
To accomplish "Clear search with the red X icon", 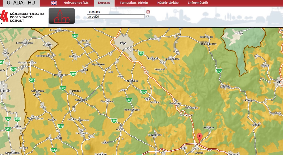I will coord(148,12).
